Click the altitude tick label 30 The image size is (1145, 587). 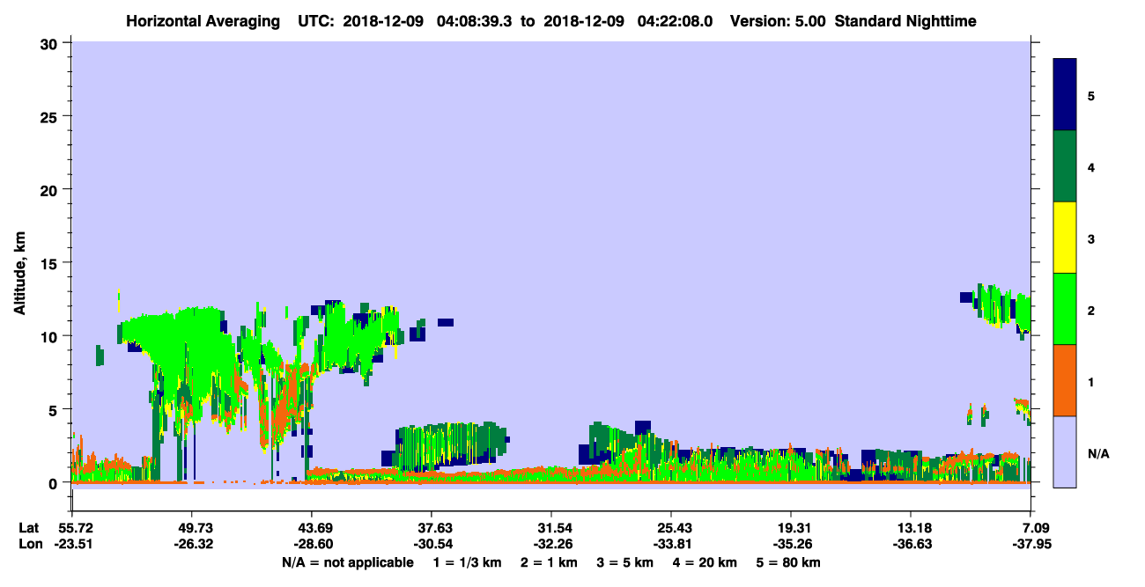pos(51,43)
